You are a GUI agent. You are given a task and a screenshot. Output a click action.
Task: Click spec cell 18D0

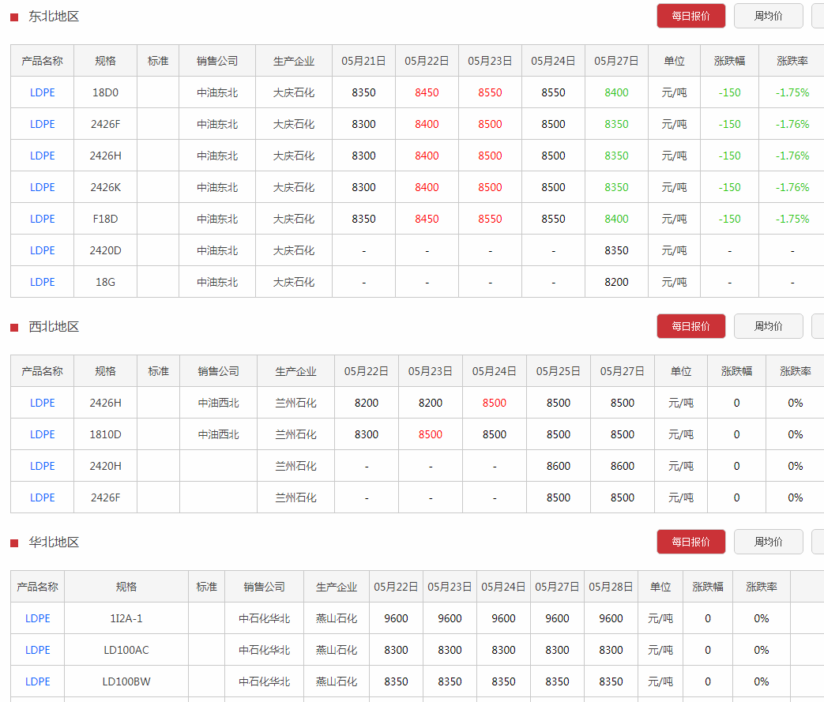pyautogui.click(x=105, y=92)
